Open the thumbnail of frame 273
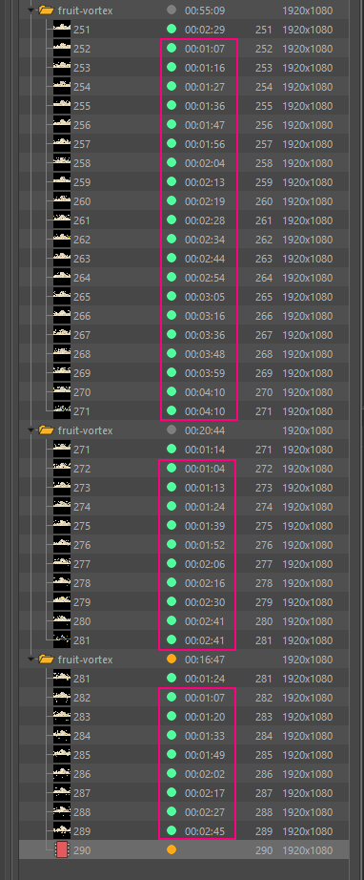Image resolution: width=364 pixels, height=880 pixels. [62, 487]
